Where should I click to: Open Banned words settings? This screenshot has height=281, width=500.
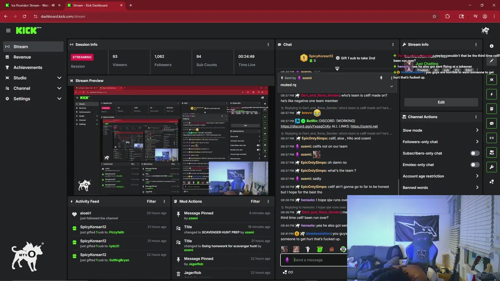coord(441,188)
